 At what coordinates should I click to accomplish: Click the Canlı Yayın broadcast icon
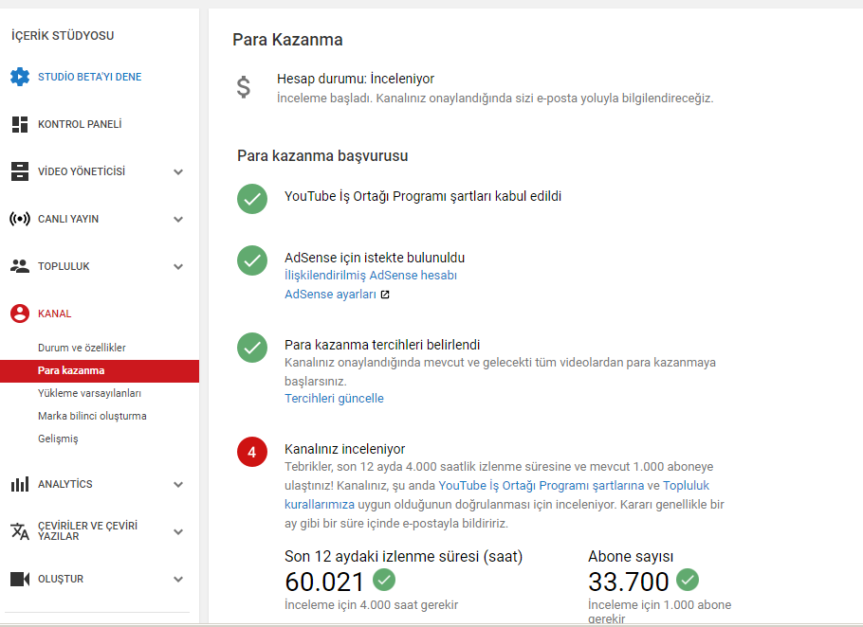pyautogui.click(x=20, y=219)
